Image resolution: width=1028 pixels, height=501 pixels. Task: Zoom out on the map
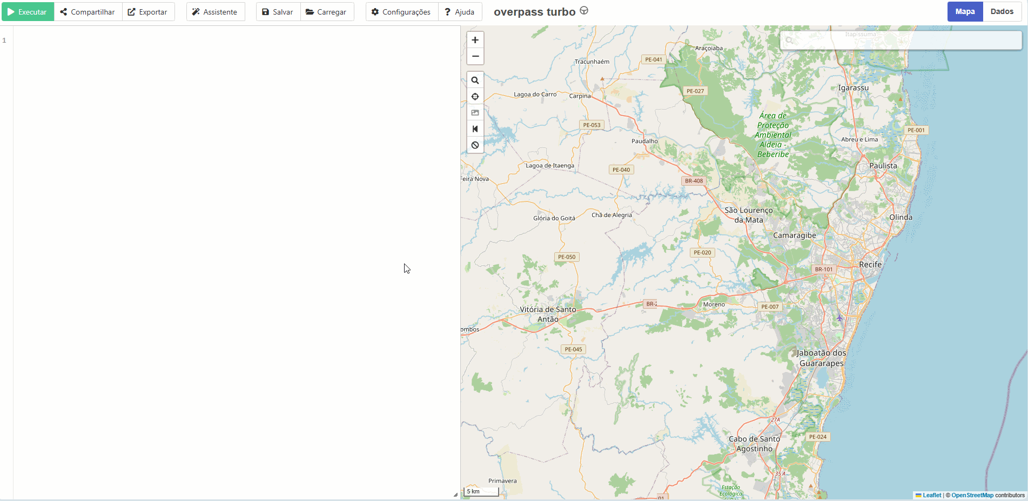click(475, 56)
